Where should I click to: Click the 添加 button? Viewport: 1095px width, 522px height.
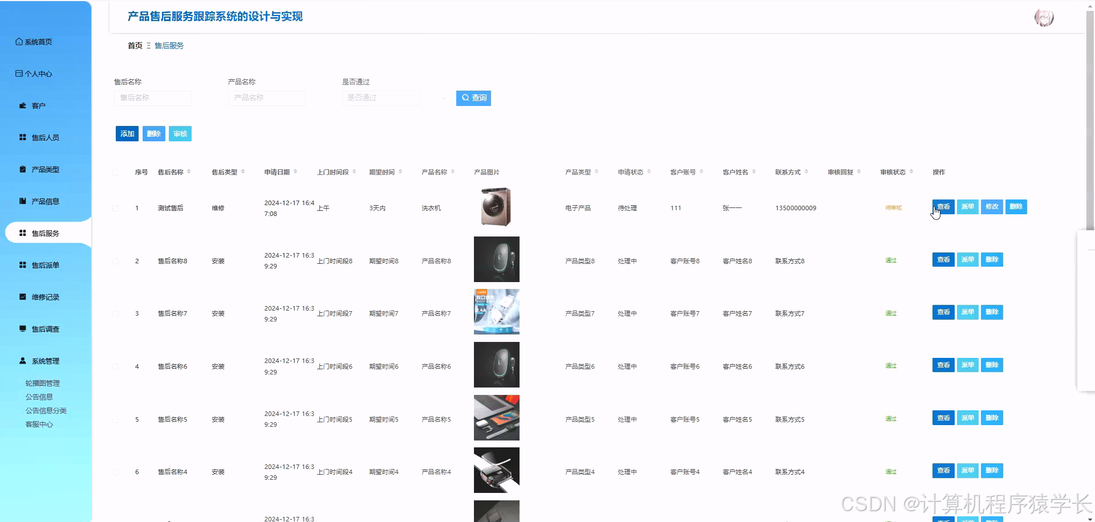click(x=127, y=133)
